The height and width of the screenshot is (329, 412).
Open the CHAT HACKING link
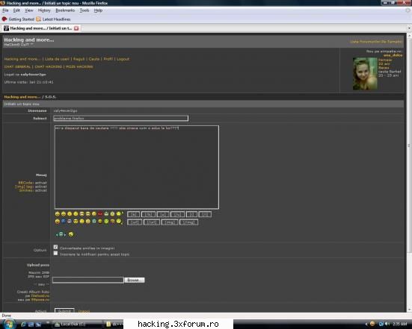click(49, 67)
